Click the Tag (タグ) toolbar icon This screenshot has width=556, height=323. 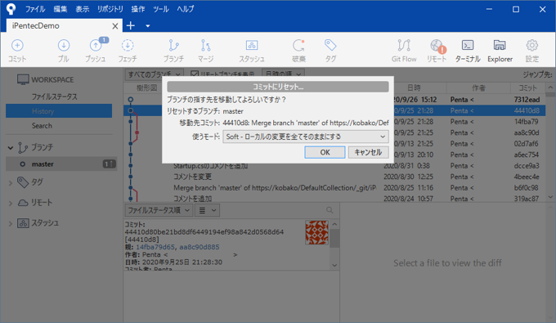tap(330, 45)
